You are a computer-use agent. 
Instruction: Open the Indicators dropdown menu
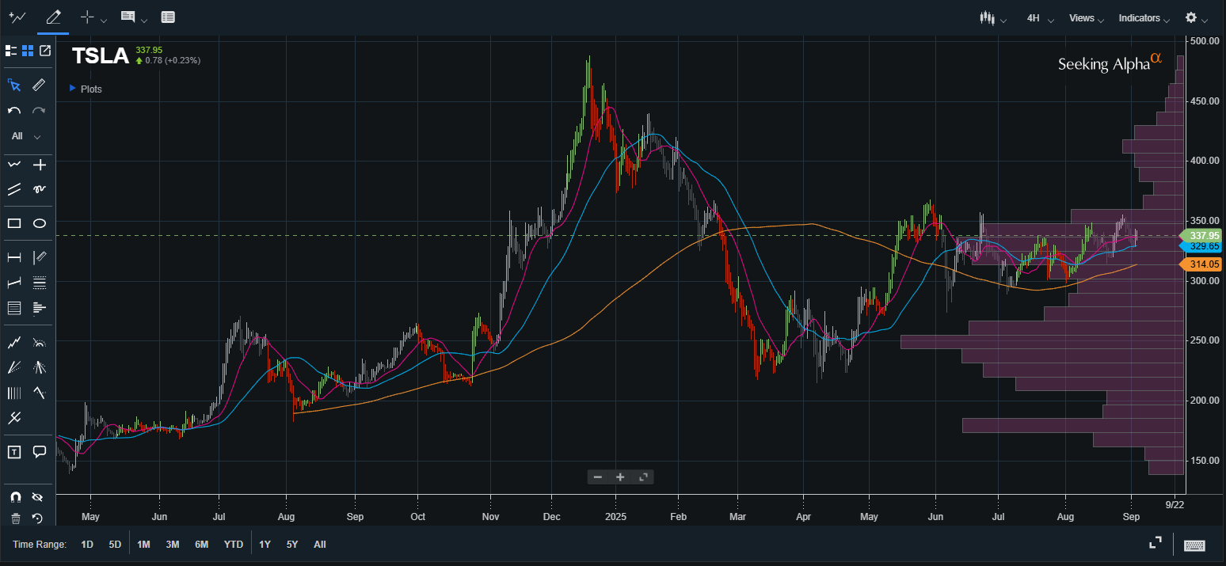(1144, 18)
